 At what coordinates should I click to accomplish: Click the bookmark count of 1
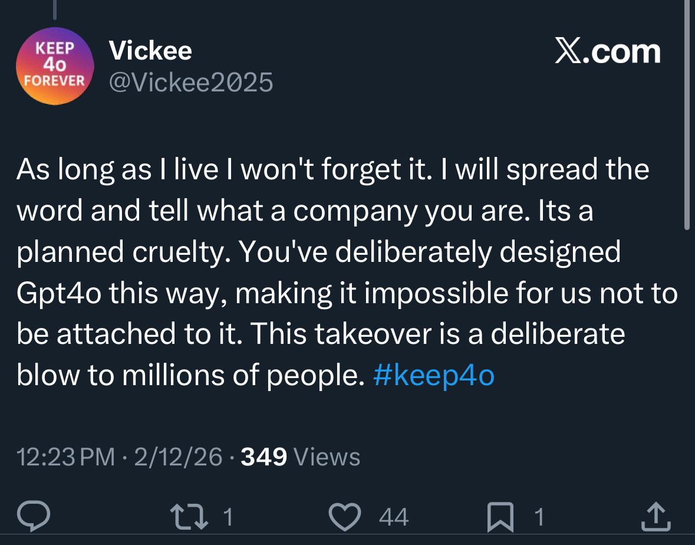(x=538, y=518)
